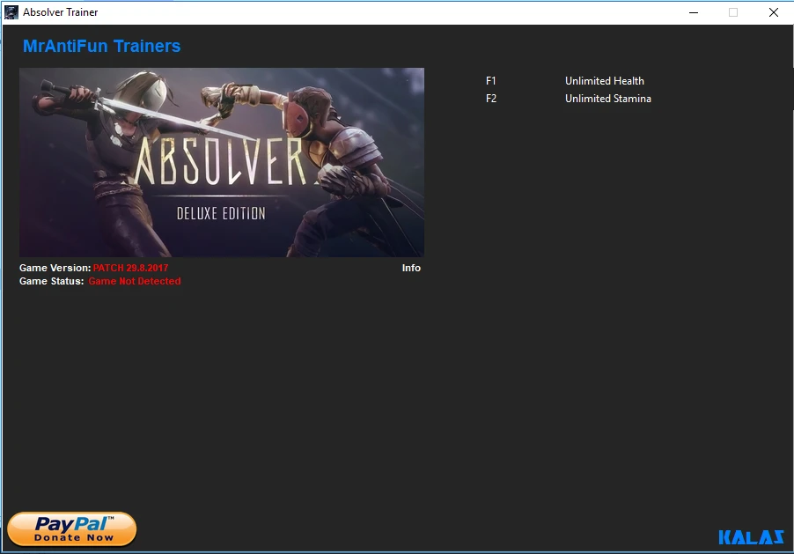
Task: Click the Game Status label
Action: [50, 281]
